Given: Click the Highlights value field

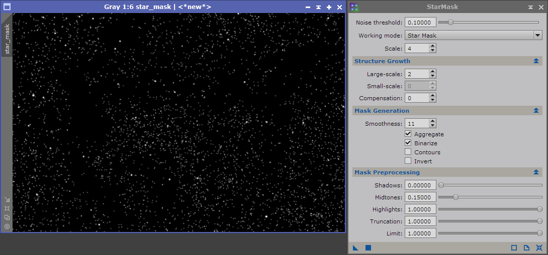Looking at the screenshot, I should (x=420, y=209).
